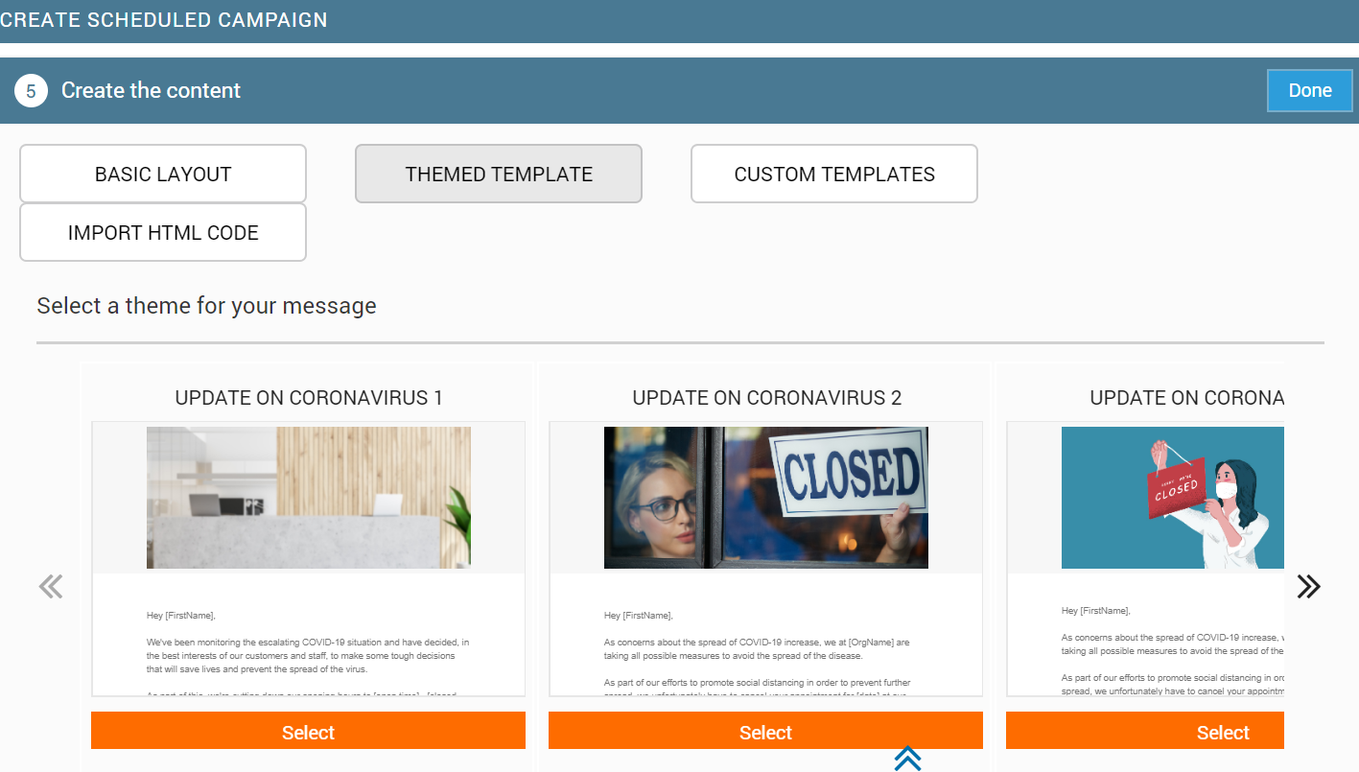Switch to Basic Layout option
The width and height of the screenshot is (1359, 772).
coord(163,174)
